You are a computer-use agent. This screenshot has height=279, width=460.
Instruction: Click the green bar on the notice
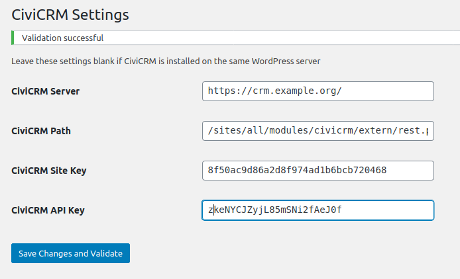(13, 38)
